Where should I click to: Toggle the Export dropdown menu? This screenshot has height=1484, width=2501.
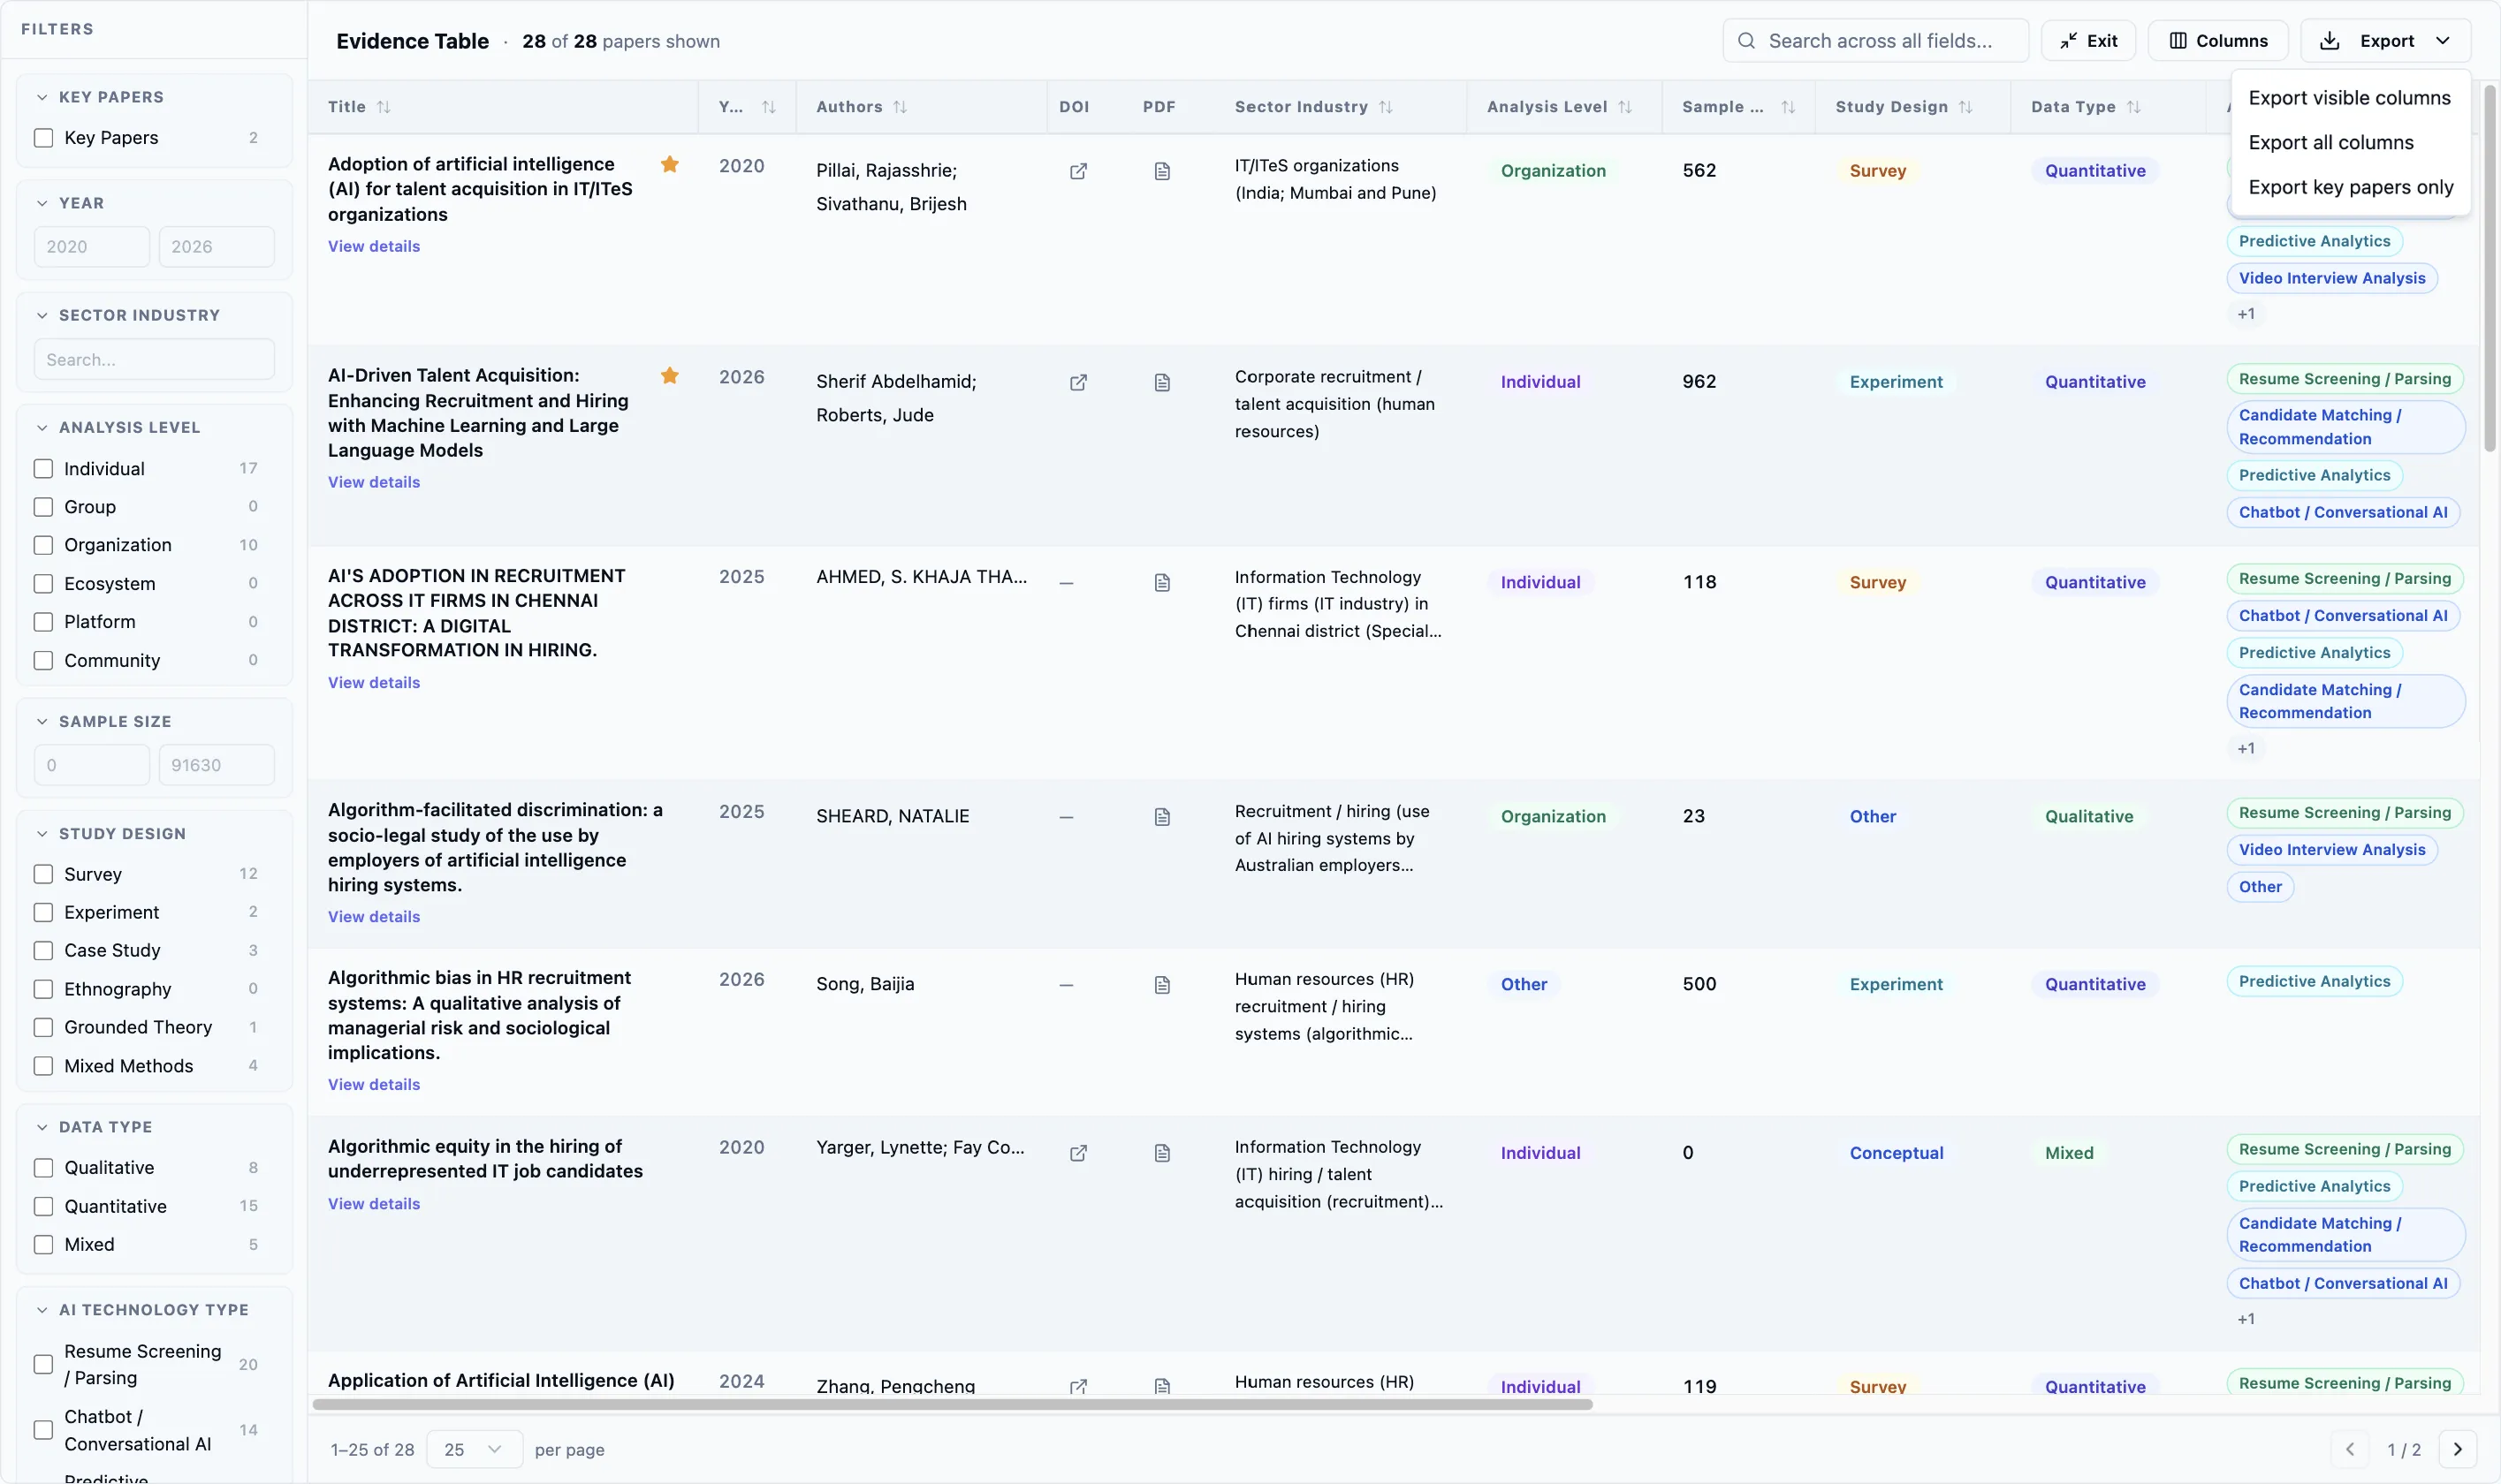point(2385,41)
